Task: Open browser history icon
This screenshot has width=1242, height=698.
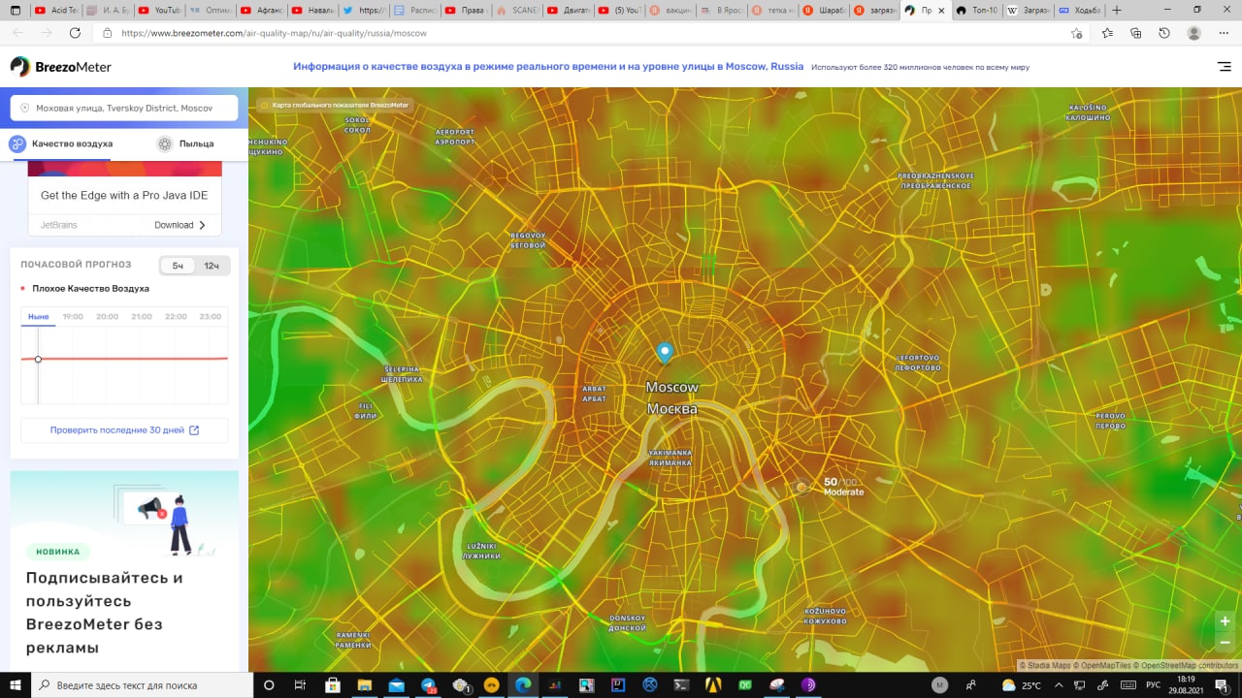Action: pyautogui.click(x=1164, y=33)
